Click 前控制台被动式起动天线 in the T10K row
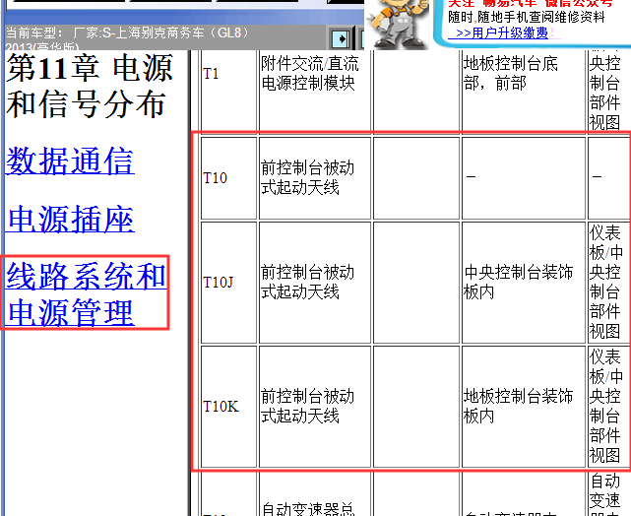 point(315,407)
